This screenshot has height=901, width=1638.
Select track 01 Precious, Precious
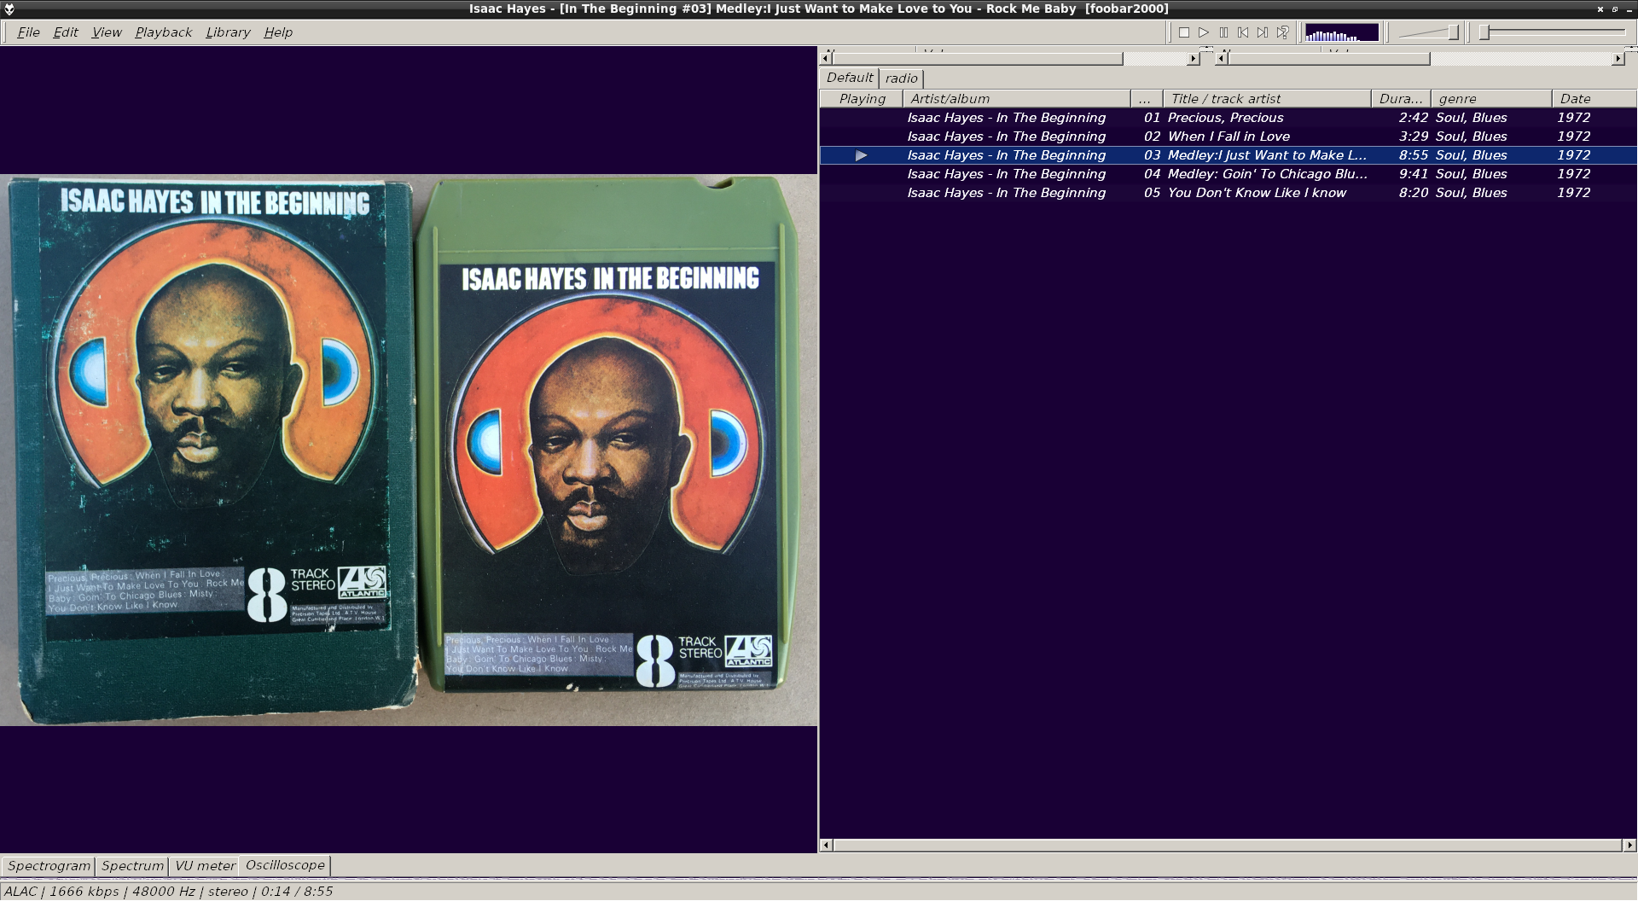(1228, 118)
